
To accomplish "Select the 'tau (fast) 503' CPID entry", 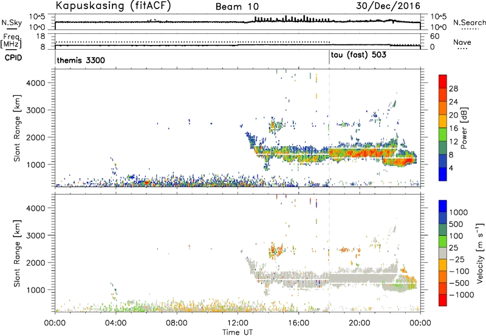I will click(358, 55).
